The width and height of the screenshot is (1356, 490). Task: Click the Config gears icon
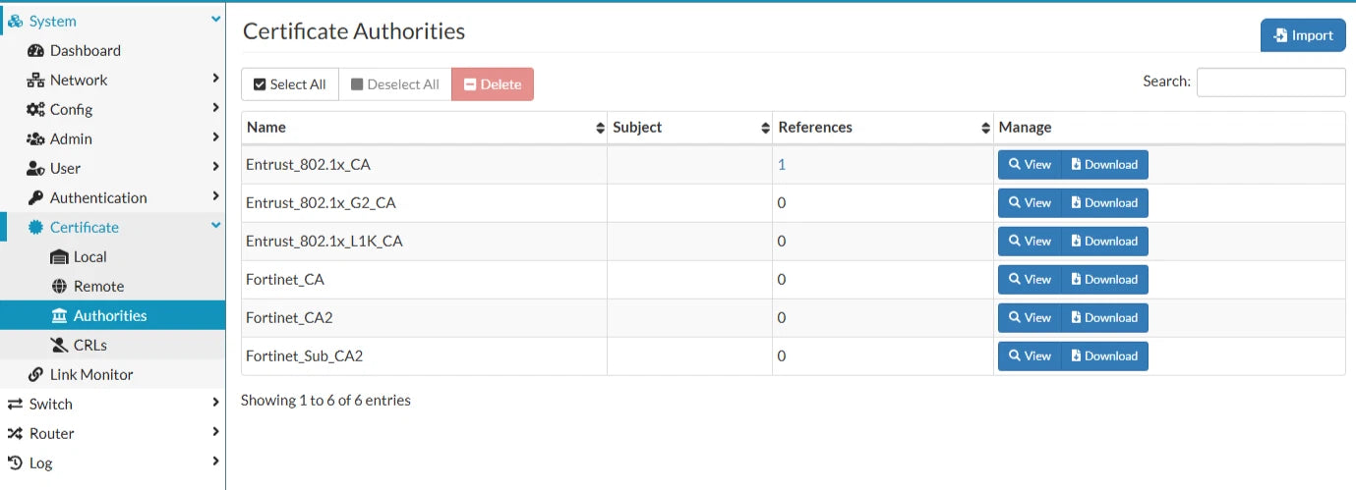pos(35,109)
